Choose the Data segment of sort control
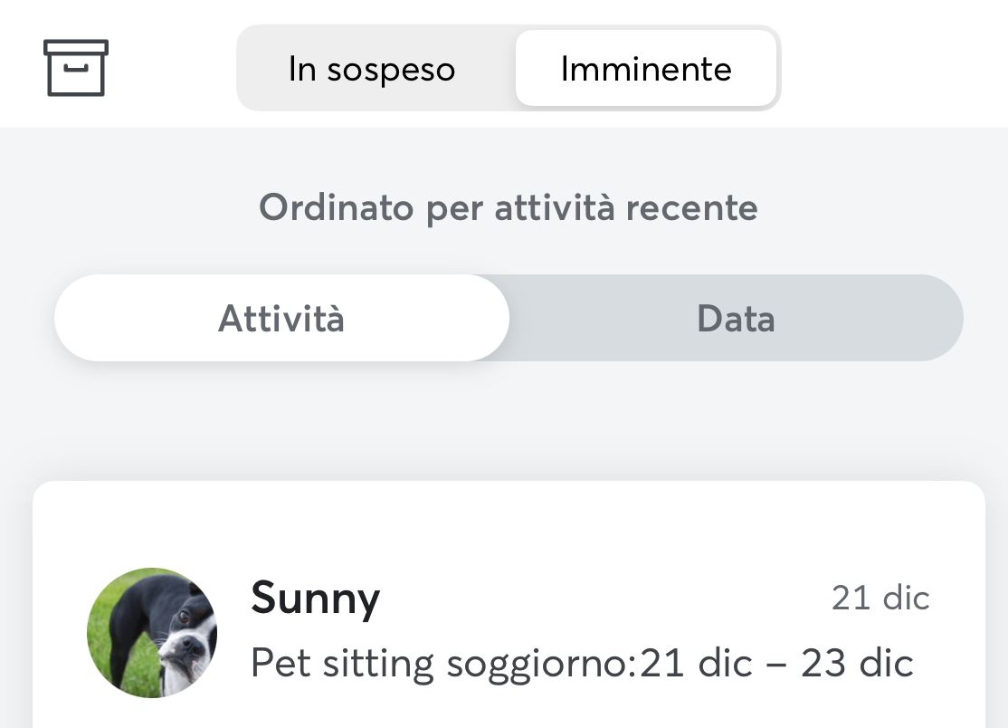This screenshot has width=1008, height=728. (x=736, y=318)
